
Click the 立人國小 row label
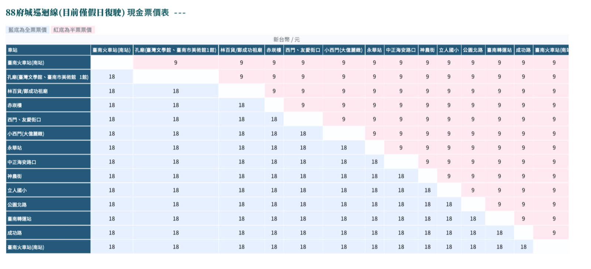[48, 190]
